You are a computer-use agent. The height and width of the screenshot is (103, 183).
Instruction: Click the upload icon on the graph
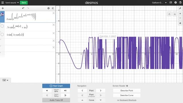pos(169,14)
